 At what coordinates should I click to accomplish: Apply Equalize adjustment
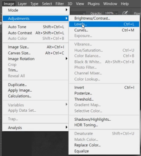(x=104, y=151)
